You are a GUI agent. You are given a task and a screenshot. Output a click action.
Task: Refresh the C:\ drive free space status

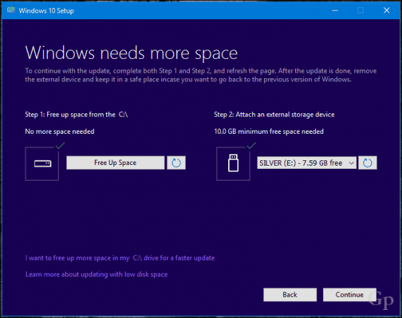pos(176,162)
